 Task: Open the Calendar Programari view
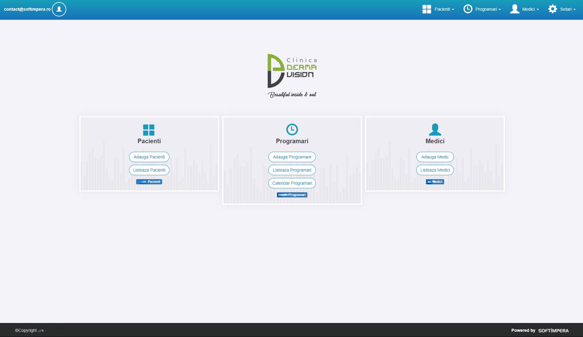[292, 183]
